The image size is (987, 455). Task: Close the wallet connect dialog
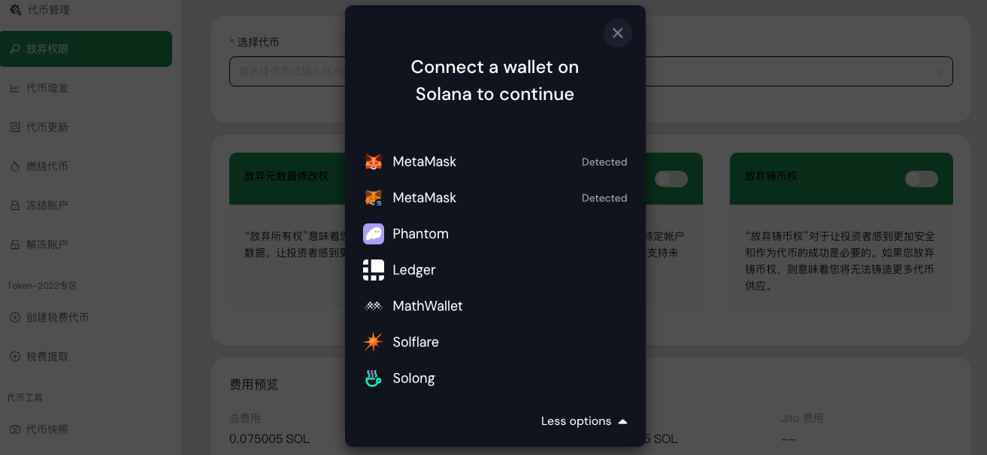(x=617, y=33)
